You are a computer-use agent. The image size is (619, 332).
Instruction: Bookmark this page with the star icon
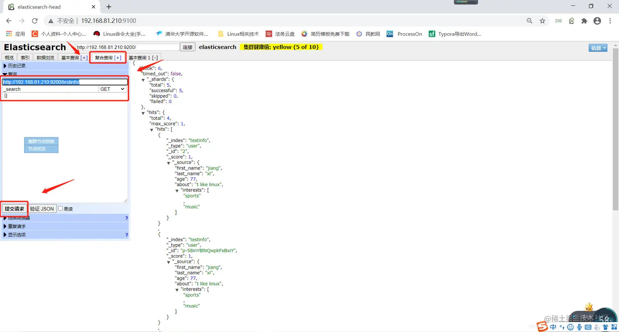(x=542, y=21)
